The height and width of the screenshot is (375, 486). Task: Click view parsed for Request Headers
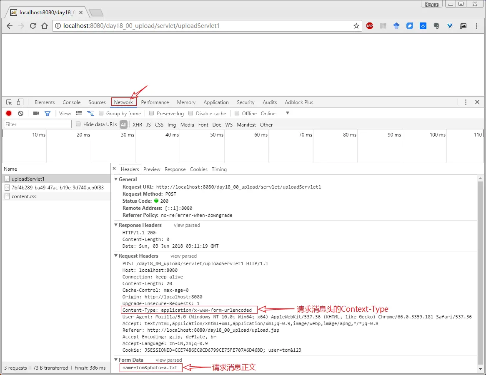183,256
